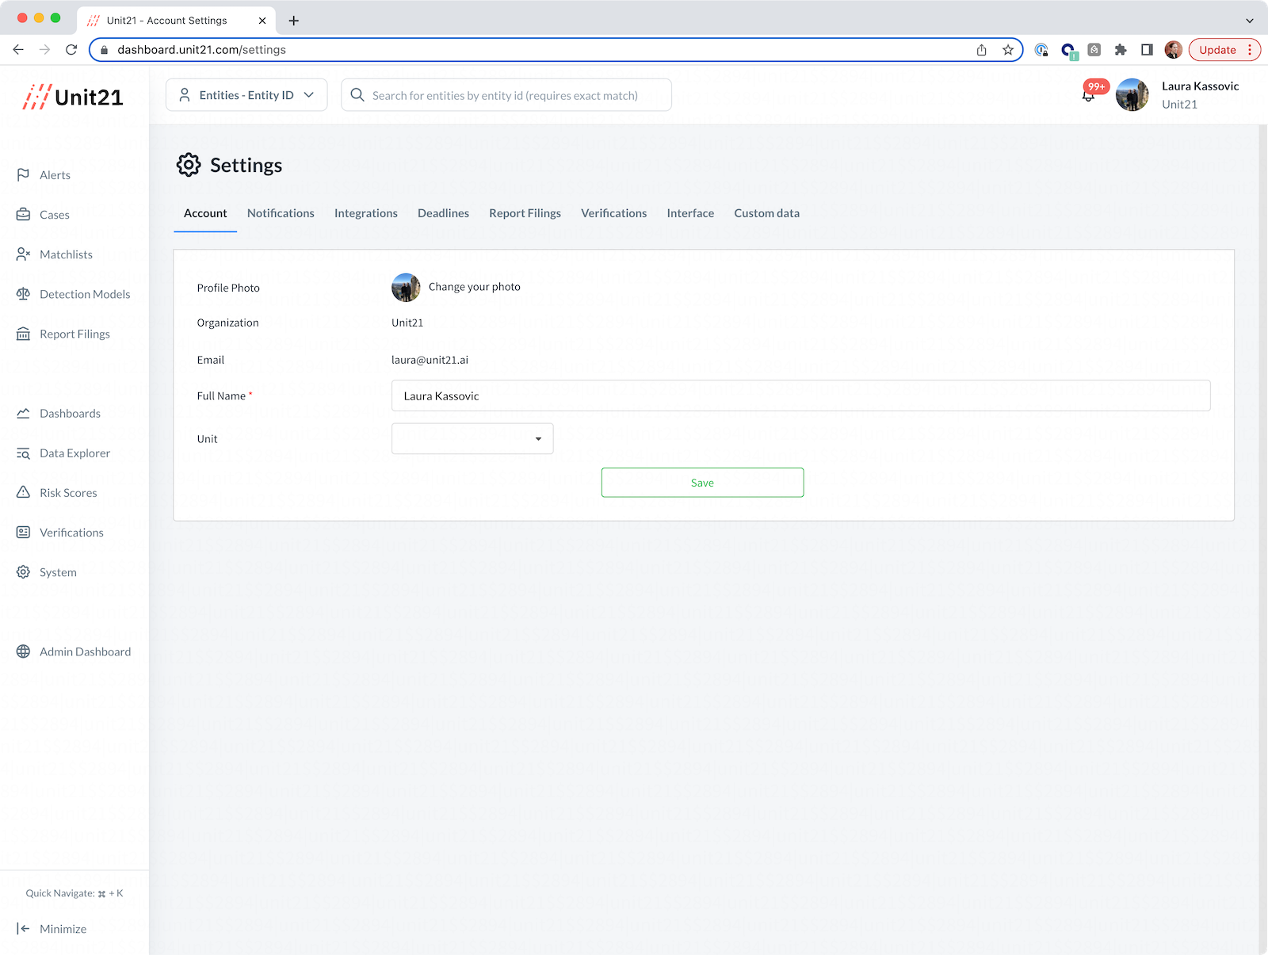
Task: Click the Detection Models scales icon
Action: click(23, 293)
